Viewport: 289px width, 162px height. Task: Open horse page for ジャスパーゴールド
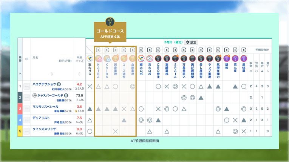click(x=50, y=95)
